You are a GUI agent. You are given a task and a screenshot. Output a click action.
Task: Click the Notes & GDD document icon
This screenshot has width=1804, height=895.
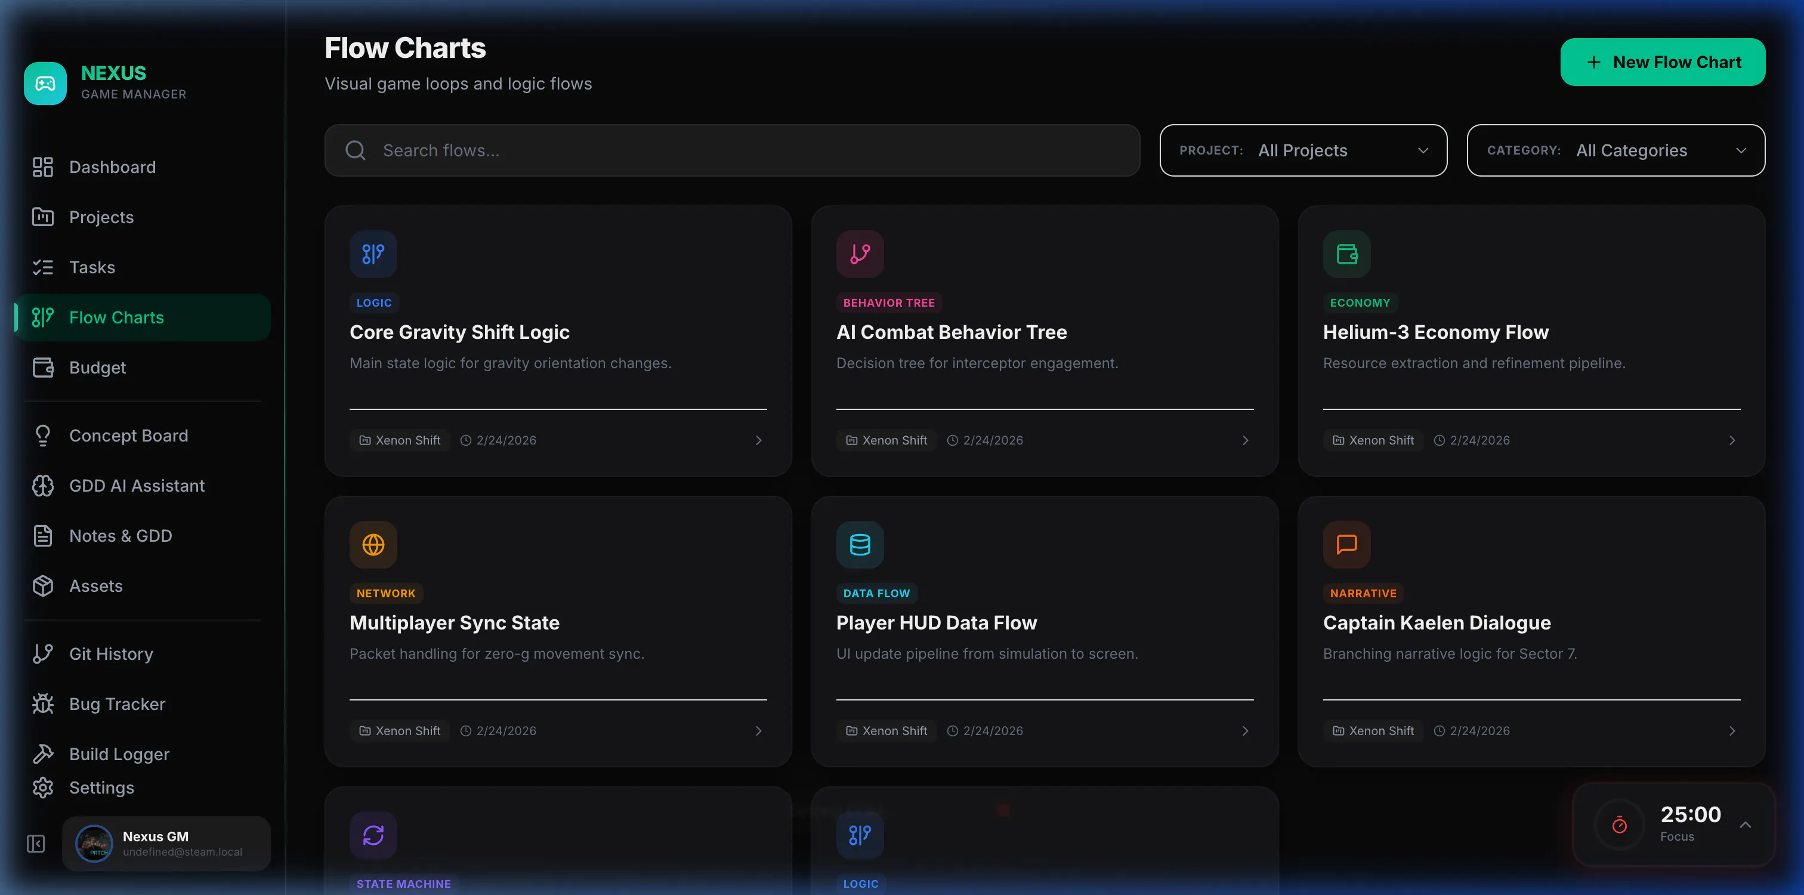43,536
